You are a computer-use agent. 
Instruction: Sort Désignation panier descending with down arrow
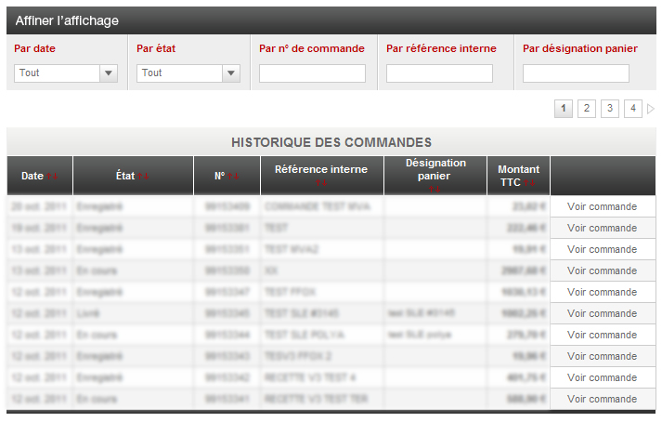point(437,189)
